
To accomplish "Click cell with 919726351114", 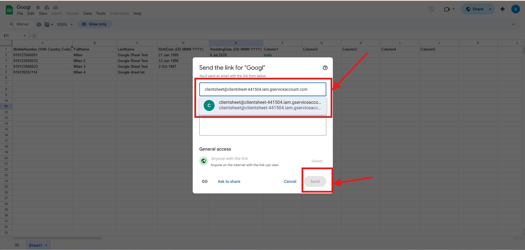I will tap(42, 72).
